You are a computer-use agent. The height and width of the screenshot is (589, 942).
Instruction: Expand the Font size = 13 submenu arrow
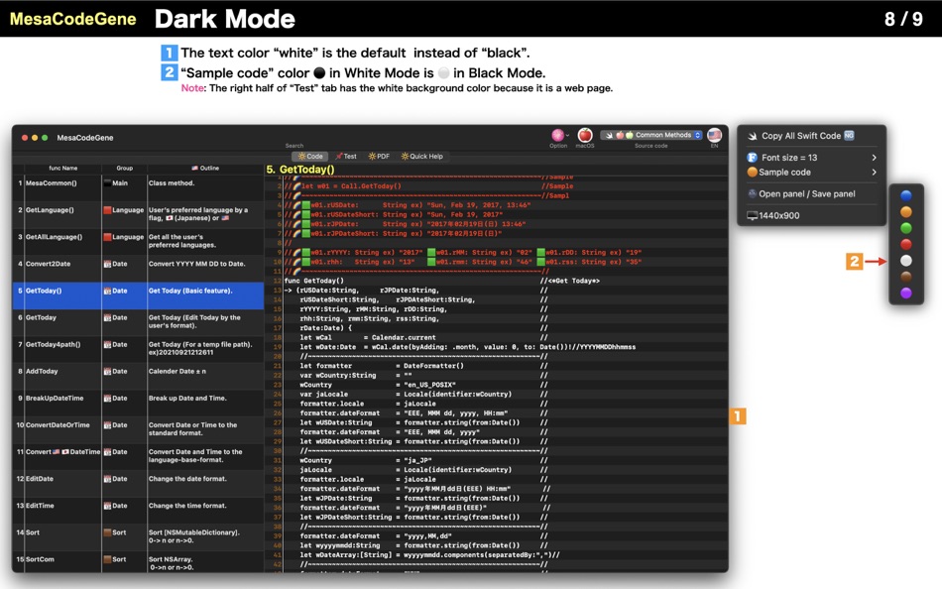874,158
